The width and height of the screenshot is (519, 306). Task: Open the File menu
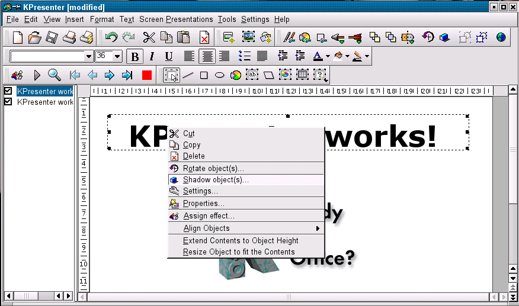click(12, 20)
